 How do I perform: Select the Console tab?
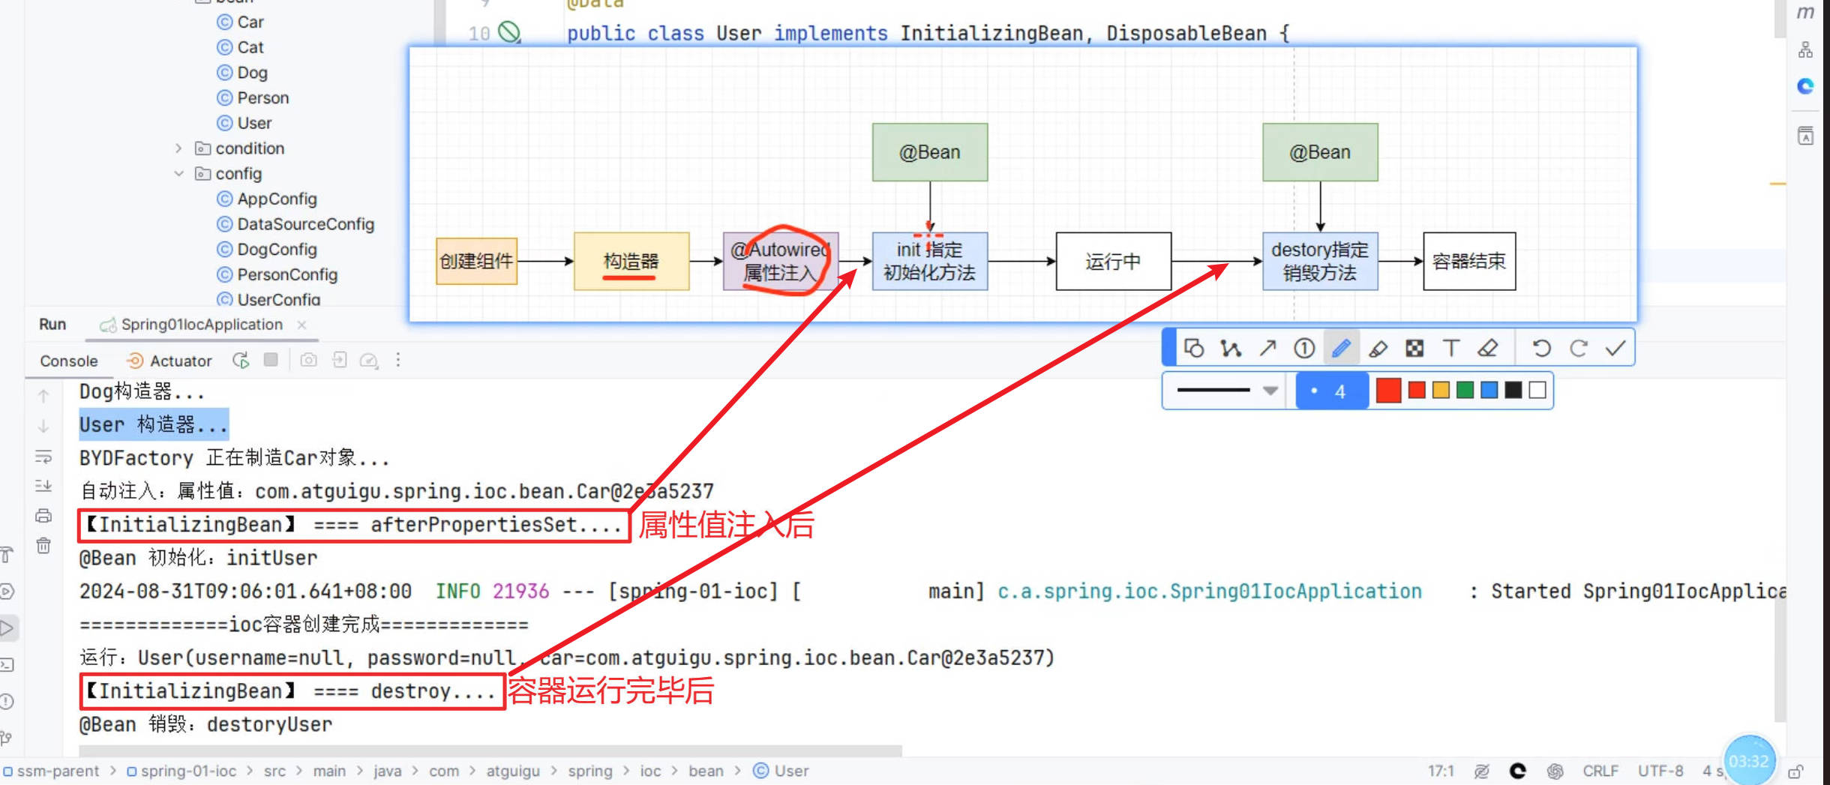point(68,361)
